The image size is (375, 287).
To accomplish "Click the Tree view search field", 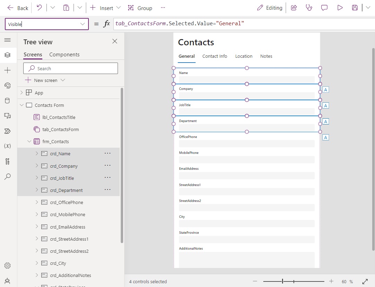I will pos(70,68).
